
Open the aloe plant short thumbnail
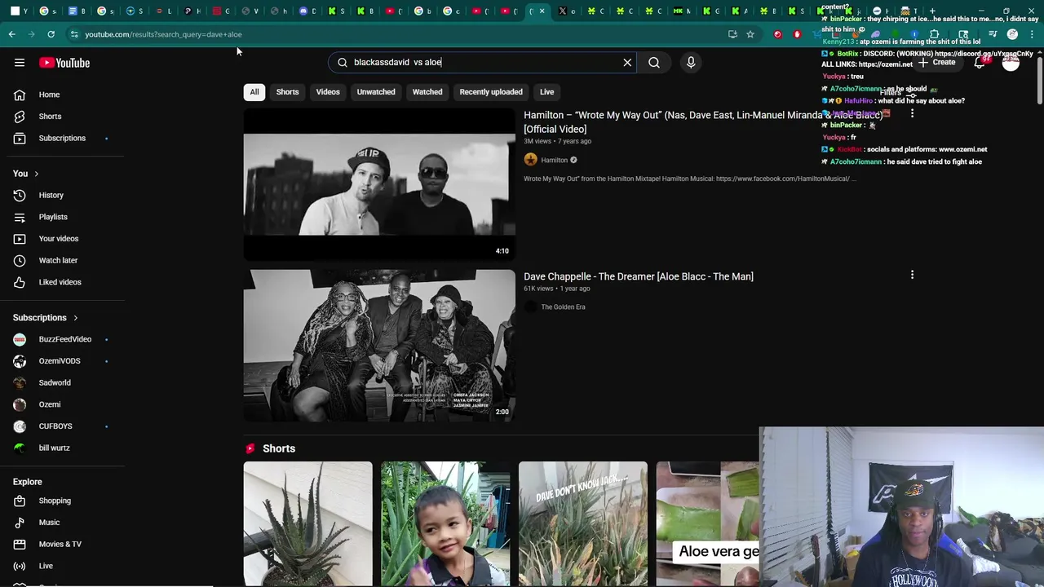[307, 523]
